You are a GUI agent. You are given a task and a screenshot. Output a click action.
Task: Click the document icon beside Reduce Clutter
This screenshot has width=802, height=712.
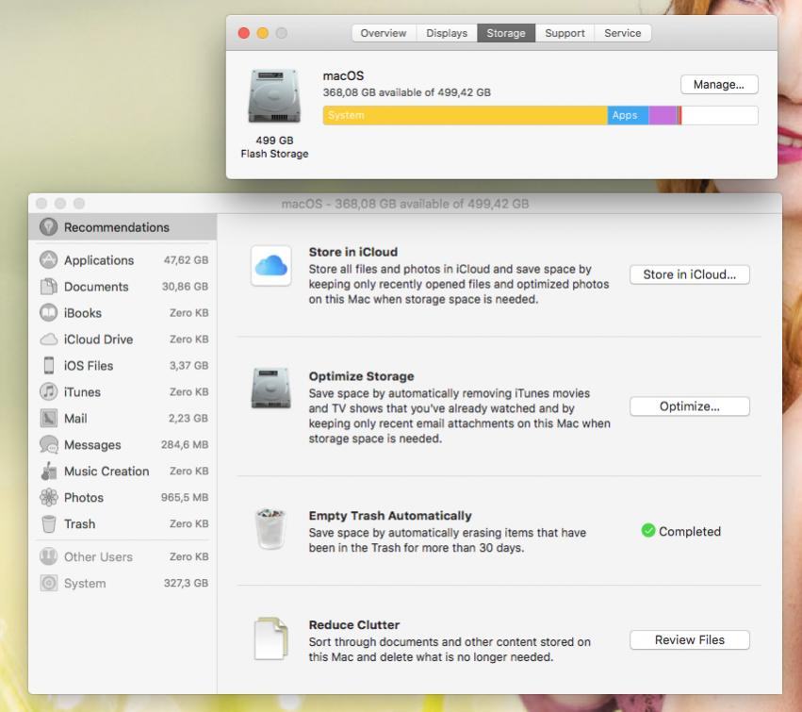pos(271,638)
